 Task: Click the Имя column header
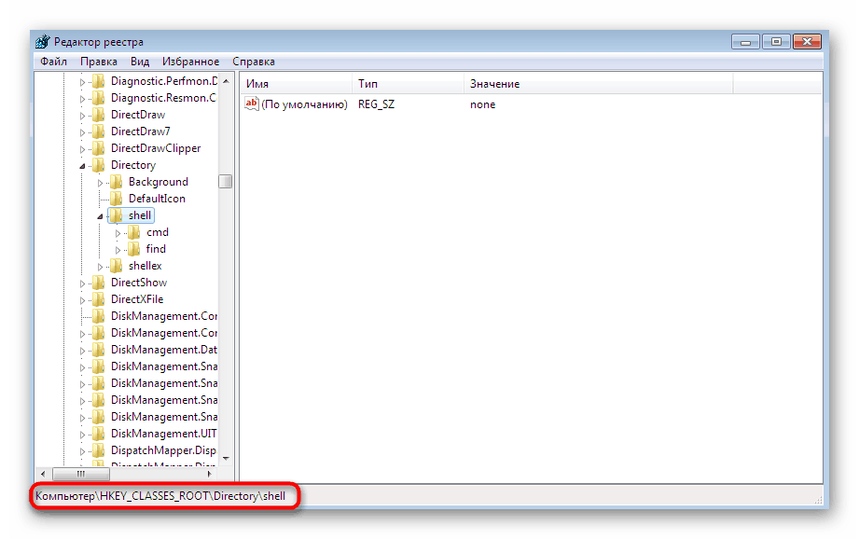[296, 84]
